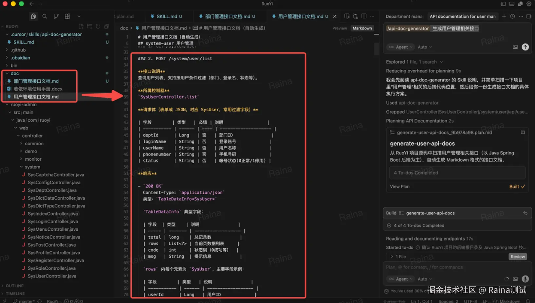Collapse all folders in the explorer
The image size is (535, 303).
pos(106,27)
